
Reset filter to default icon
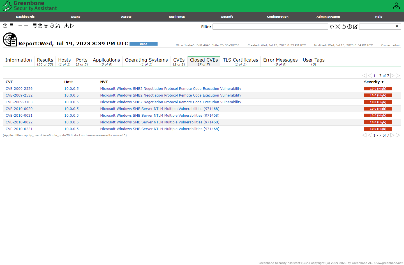pyautogui.click(x=344, y=27)
